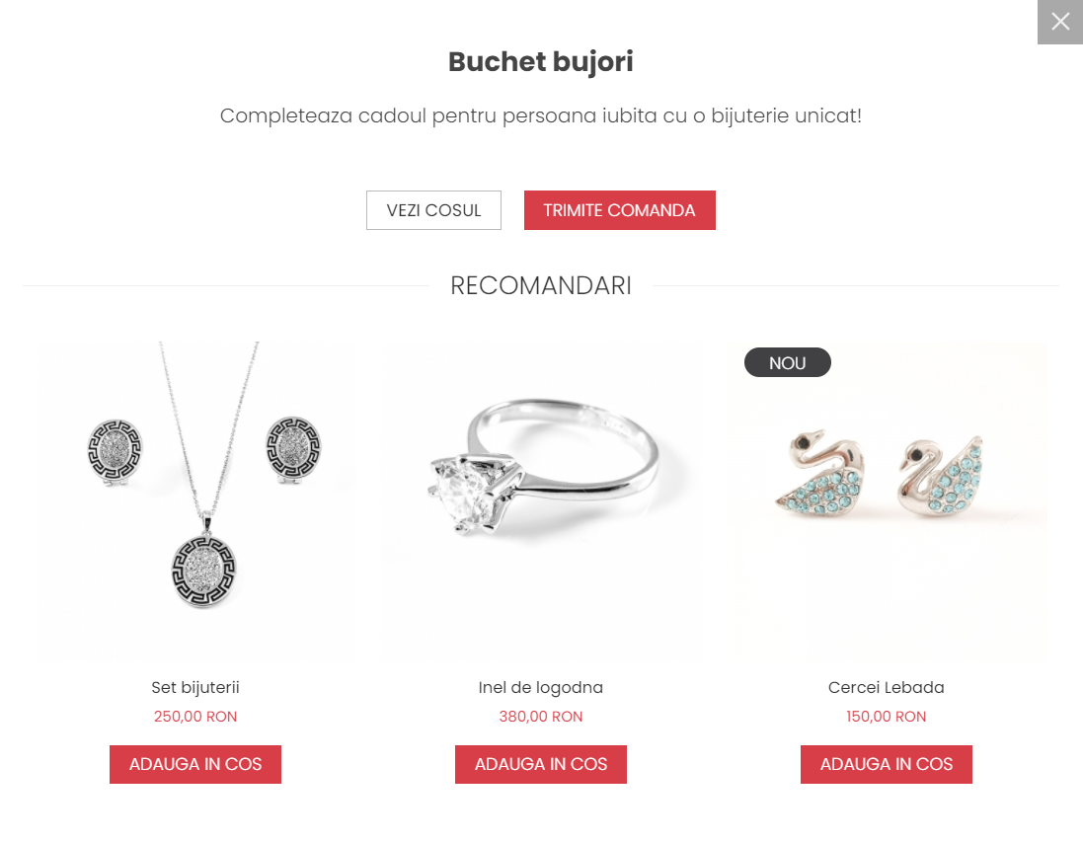
Task: Open the Set bijuterii product image
Action: (195, 501)
